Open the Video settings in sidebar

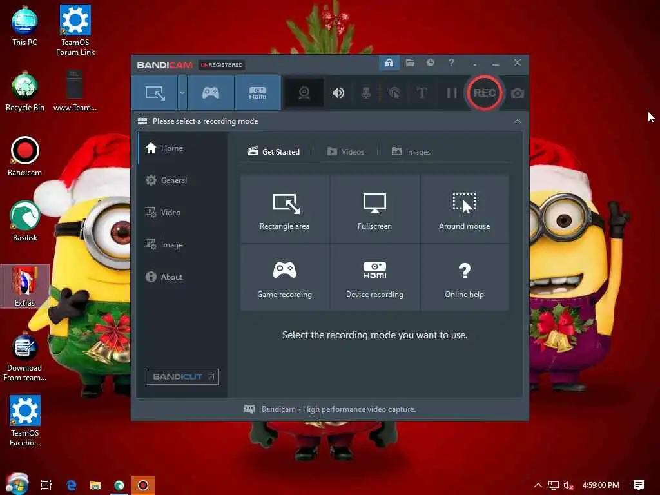[182, 213]
